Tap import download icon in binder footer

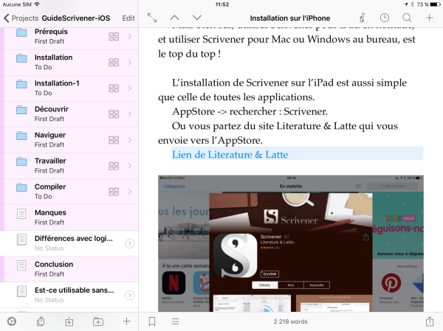click(69, 321)
